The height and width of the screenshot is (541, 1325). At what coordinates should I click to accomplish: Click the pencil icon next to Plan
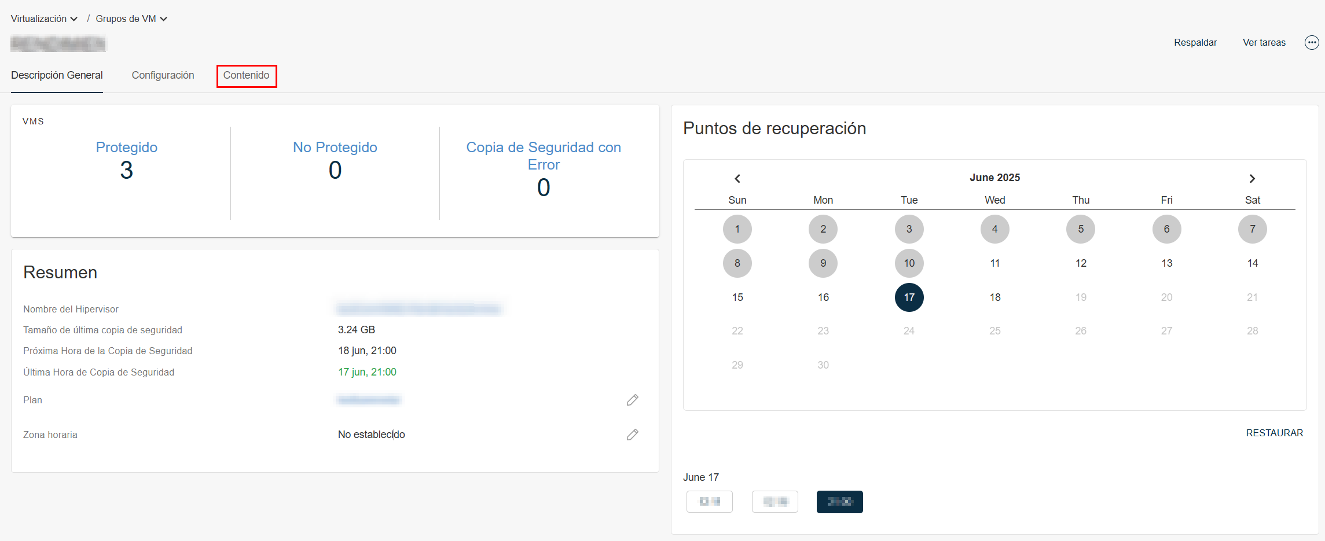pyautogui.click(x=632, y=400)
